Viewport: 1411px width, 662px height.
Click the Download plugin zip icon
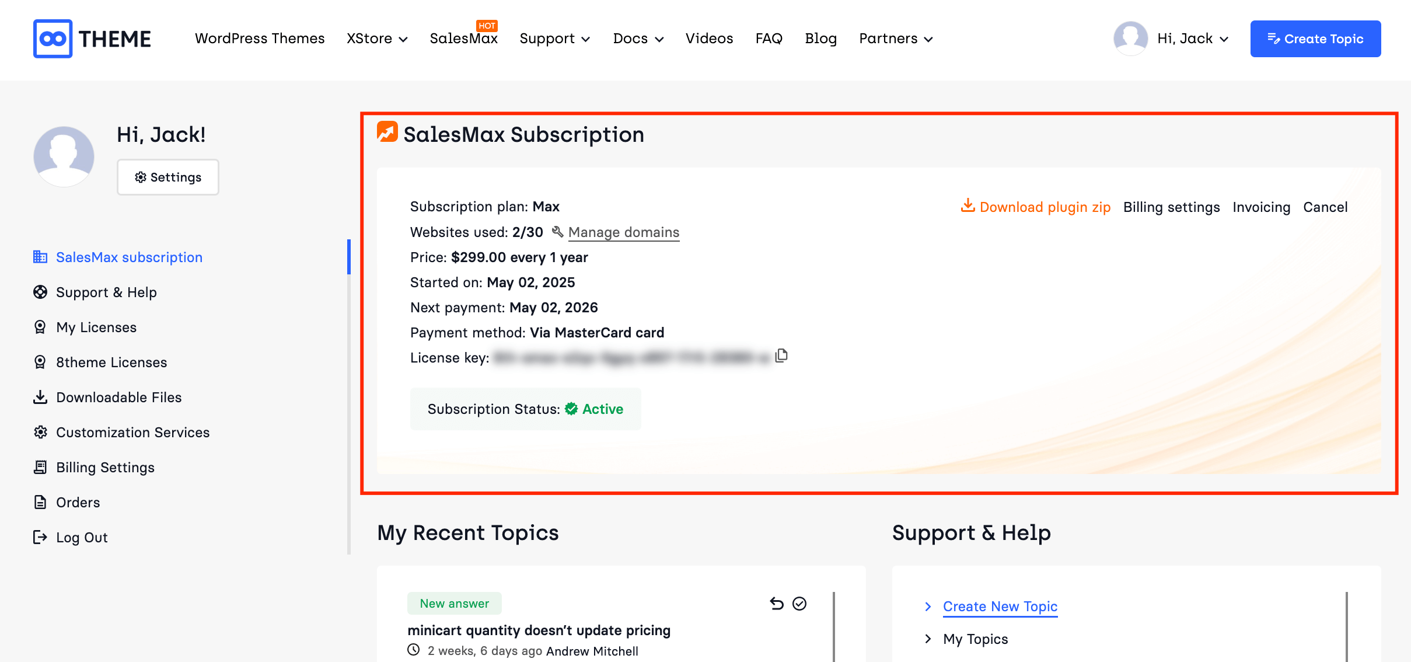pyautogui.click(x=968, y=205)
